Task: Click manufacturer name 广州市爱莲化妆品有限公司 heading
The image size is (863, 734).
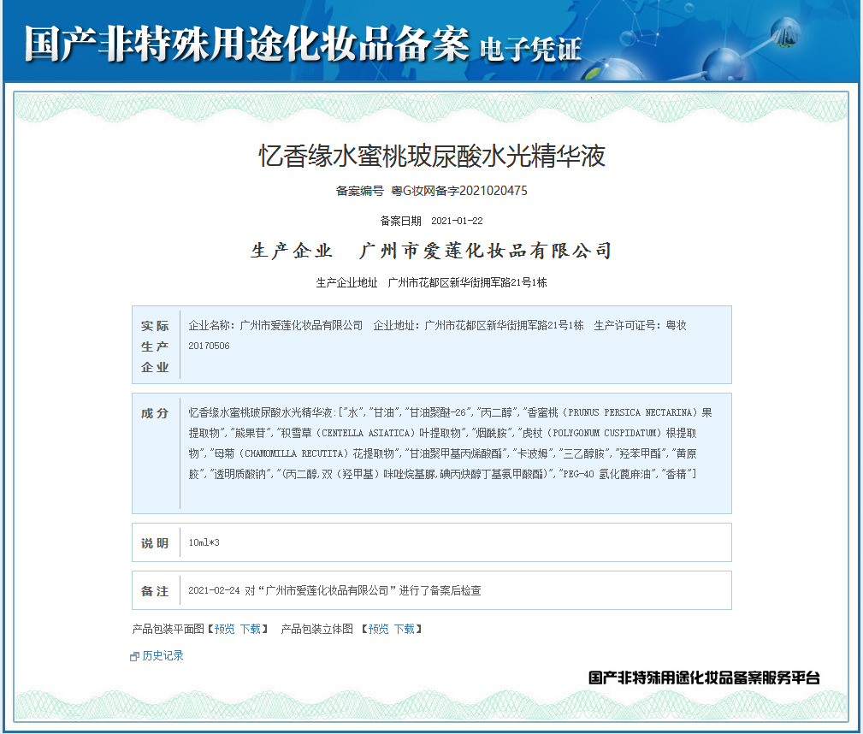Action: tap(485, 252)
